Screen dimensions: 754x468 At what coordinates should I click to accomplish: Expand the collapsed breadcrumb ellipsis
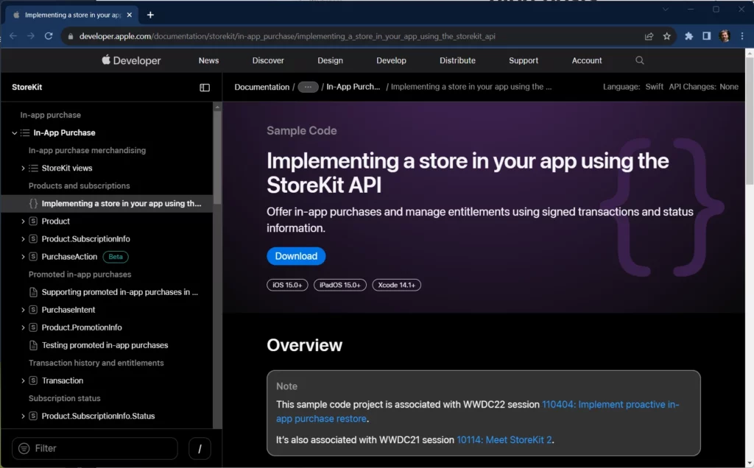pyautogui.click(x=308, y=87)
